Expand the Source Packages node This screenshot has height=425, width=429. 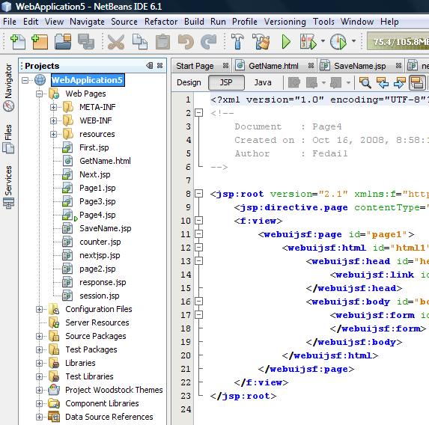pyautogui.click(x=39, y=336)
